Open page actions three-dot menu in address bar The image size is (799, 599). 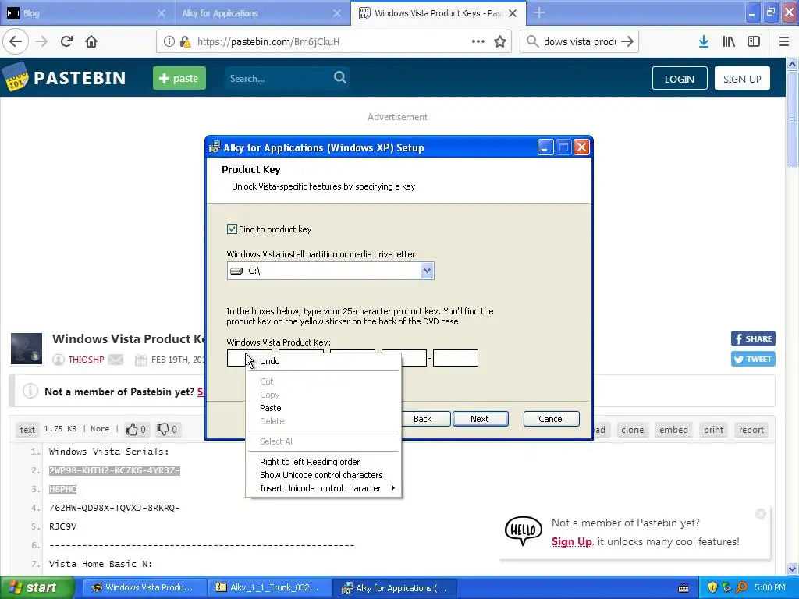tap(478, 42)
